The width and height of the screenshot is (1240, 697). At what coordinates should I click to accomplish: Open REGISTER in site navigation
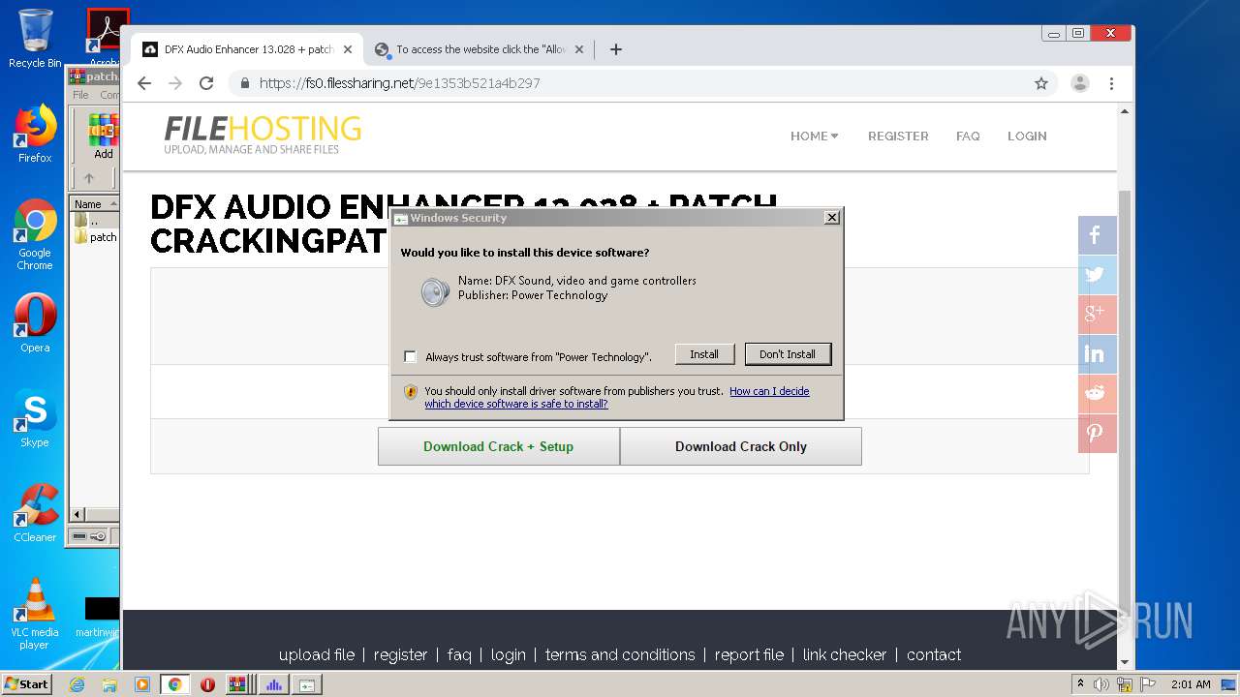click(x=898, y=136)
